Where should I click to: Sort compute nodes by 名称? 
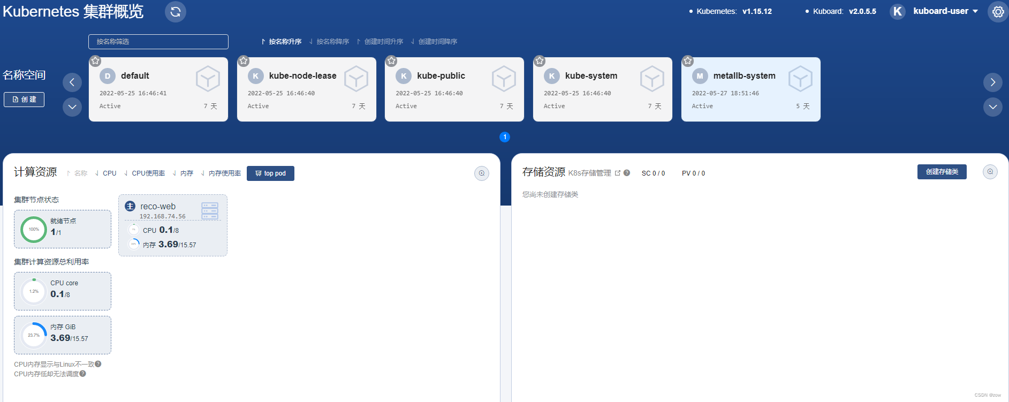77,173
